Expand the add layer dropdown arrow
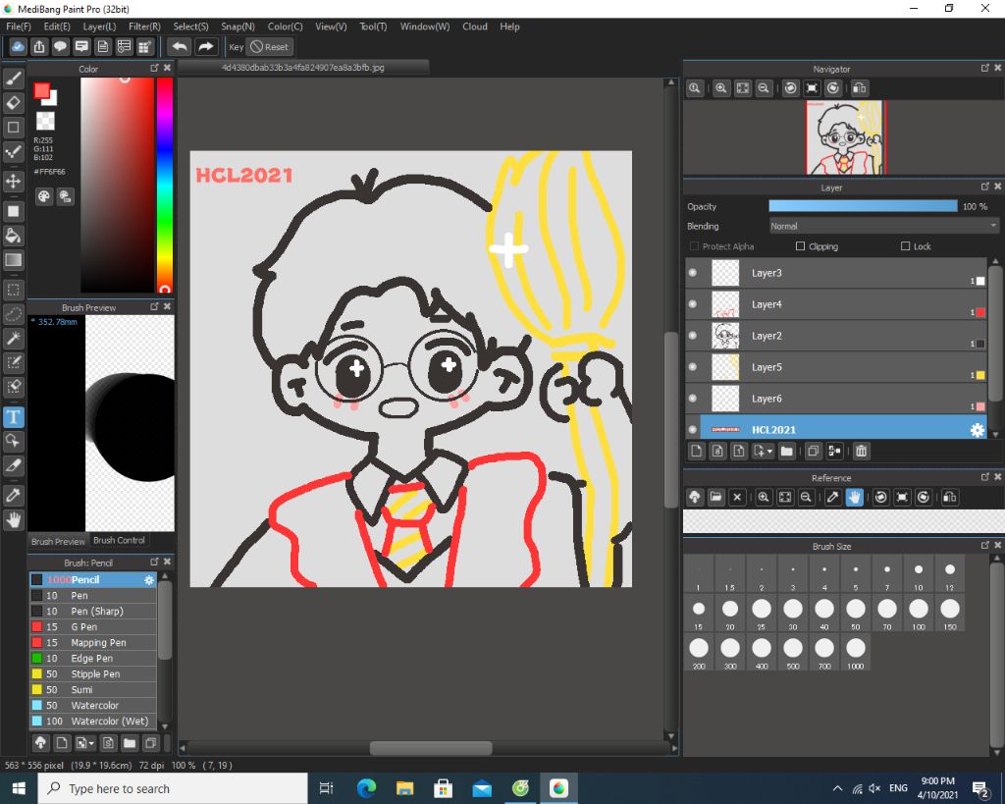Viewport: 1005px width, 804px height. [x=769, y=452]
